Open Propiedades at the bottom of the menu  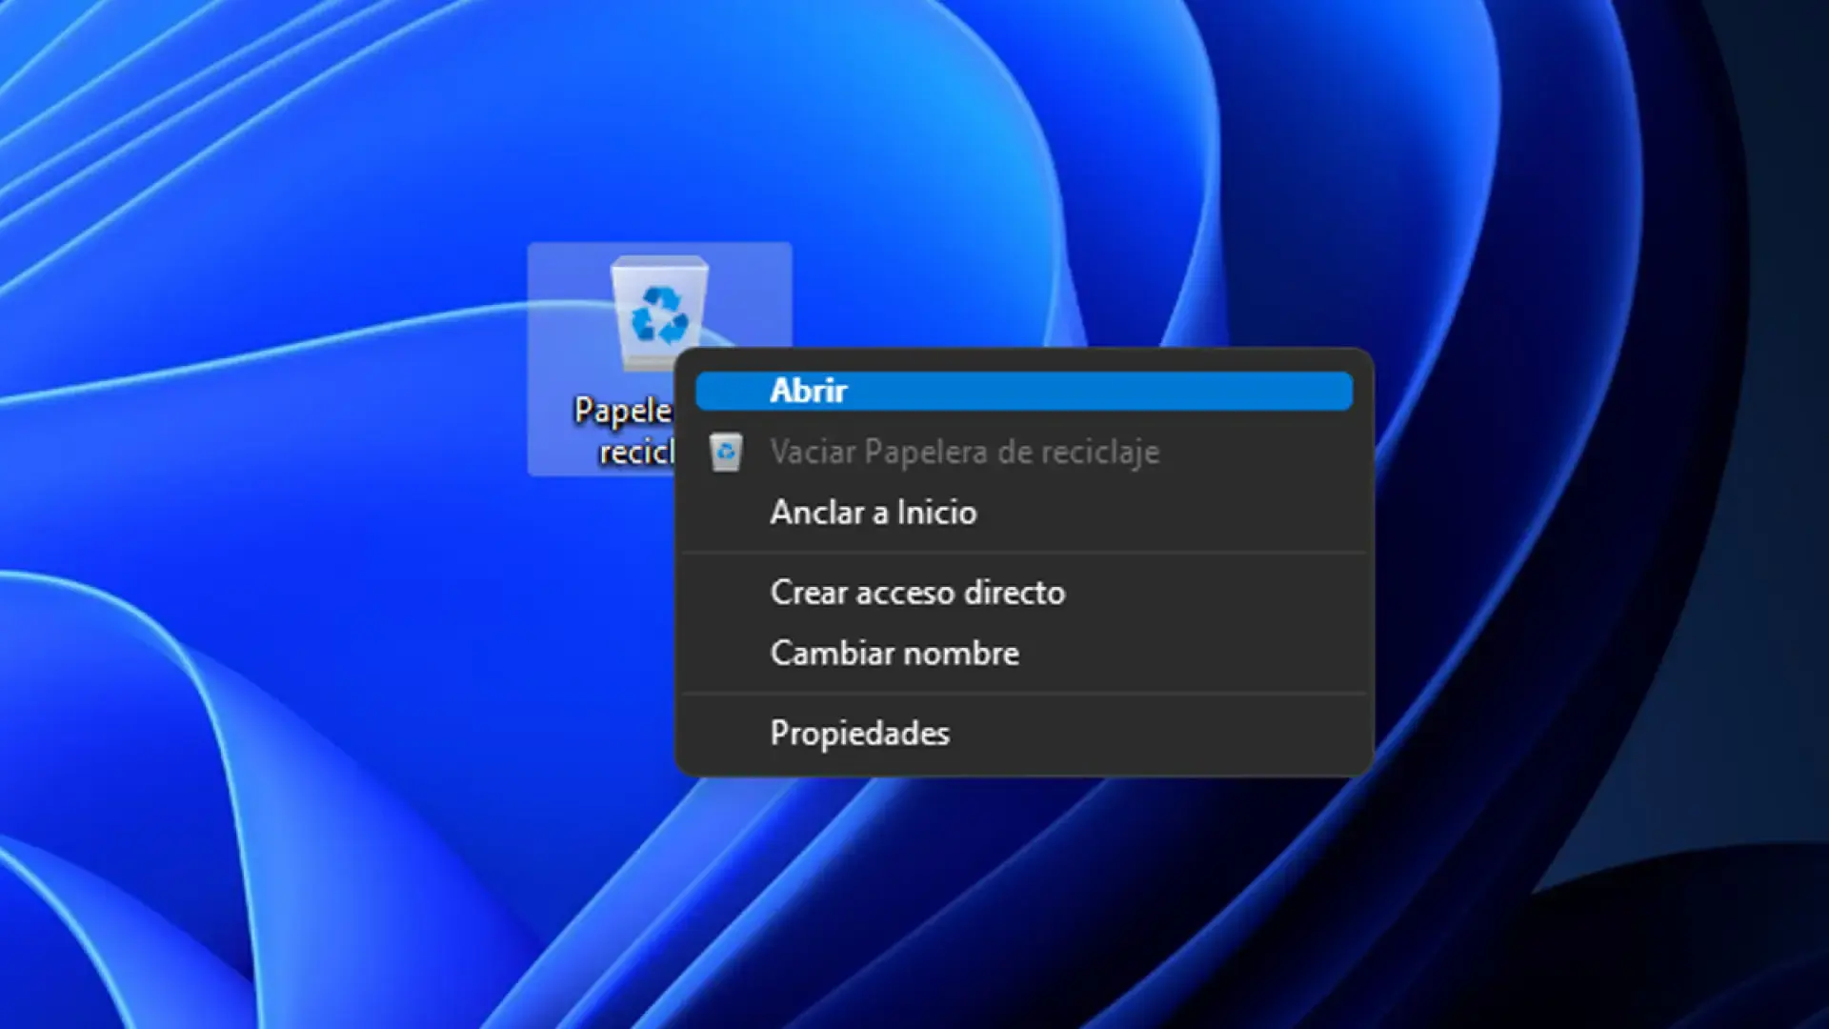pyautogui.click(x=858, y=733)
